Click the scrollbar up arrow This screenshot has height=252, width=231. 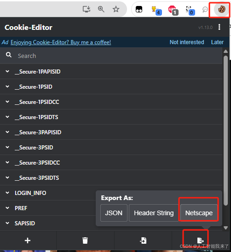tap(225, 51)
